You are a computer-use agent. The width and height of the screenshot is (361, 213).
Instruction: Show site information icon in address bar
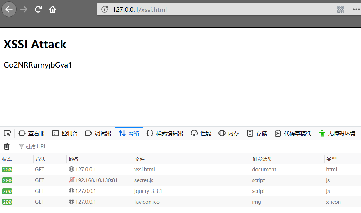click(x=105, y=9)
